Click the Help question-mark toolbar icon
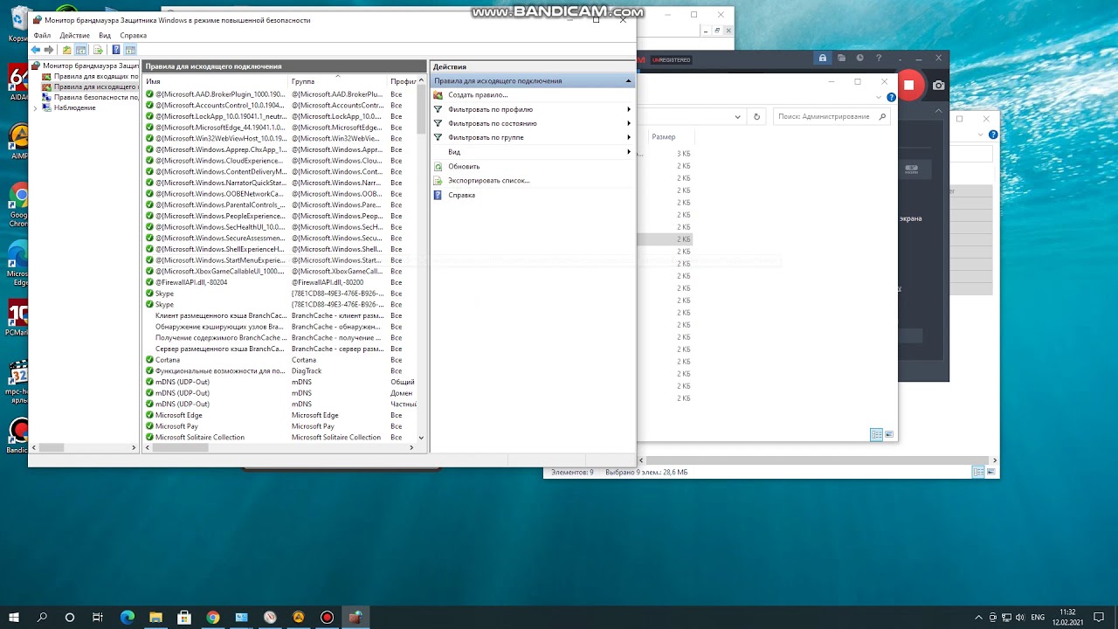1118x629 pixels. 115,50
